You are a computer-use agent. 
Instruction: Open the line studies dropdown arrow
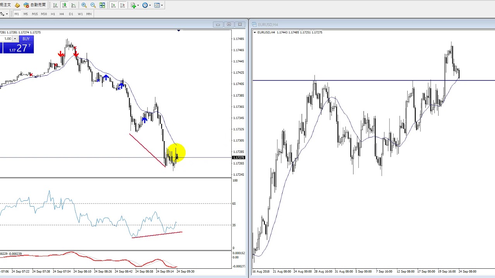tap(7, 14)
